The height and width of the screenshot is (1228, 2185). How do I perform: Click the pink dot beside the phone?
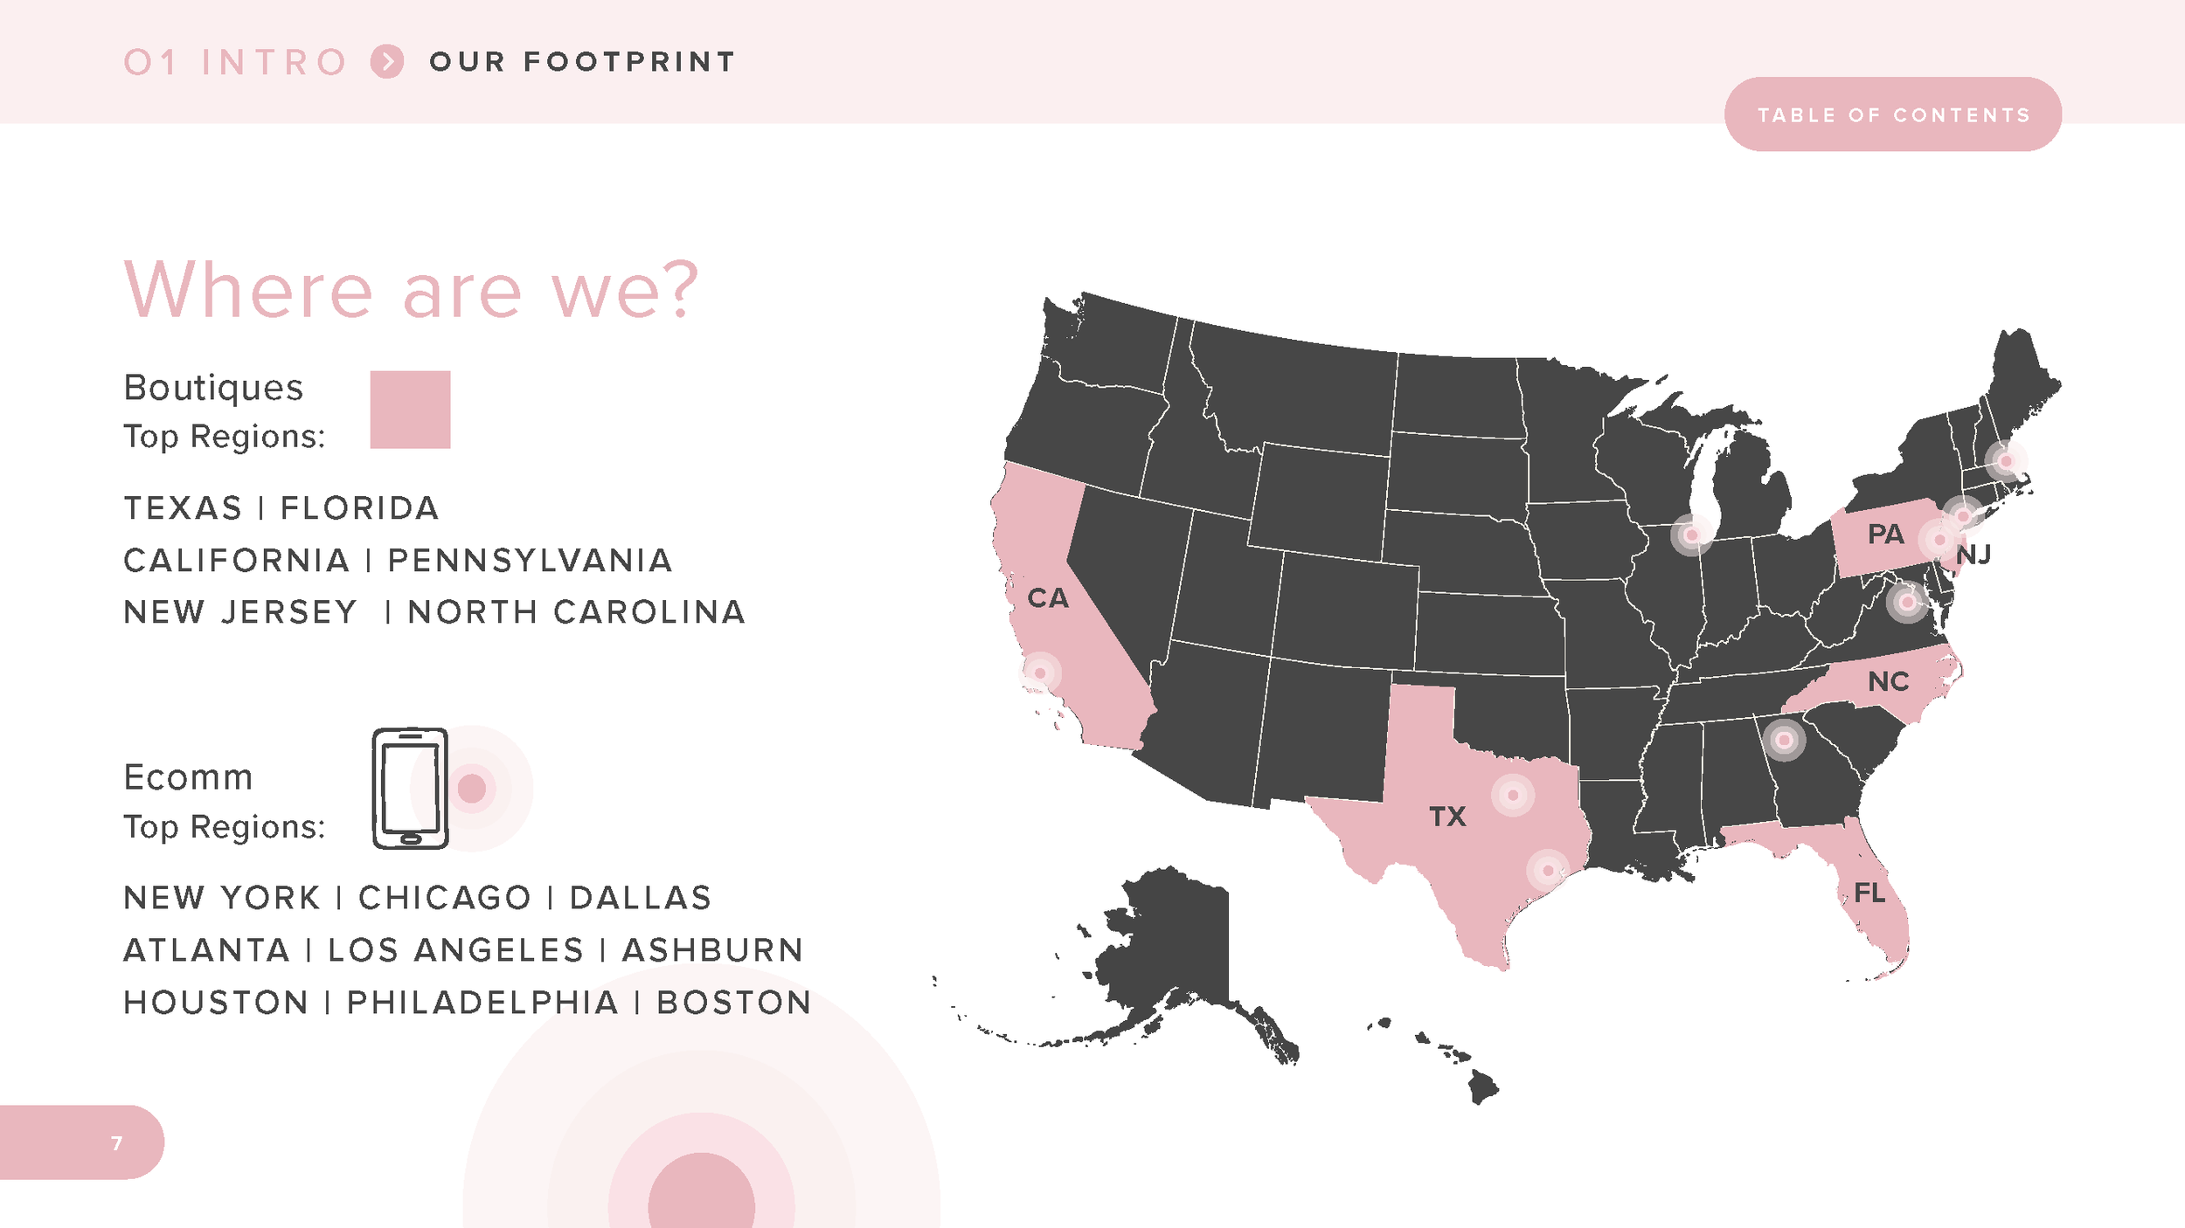click(x=472, y=788)
